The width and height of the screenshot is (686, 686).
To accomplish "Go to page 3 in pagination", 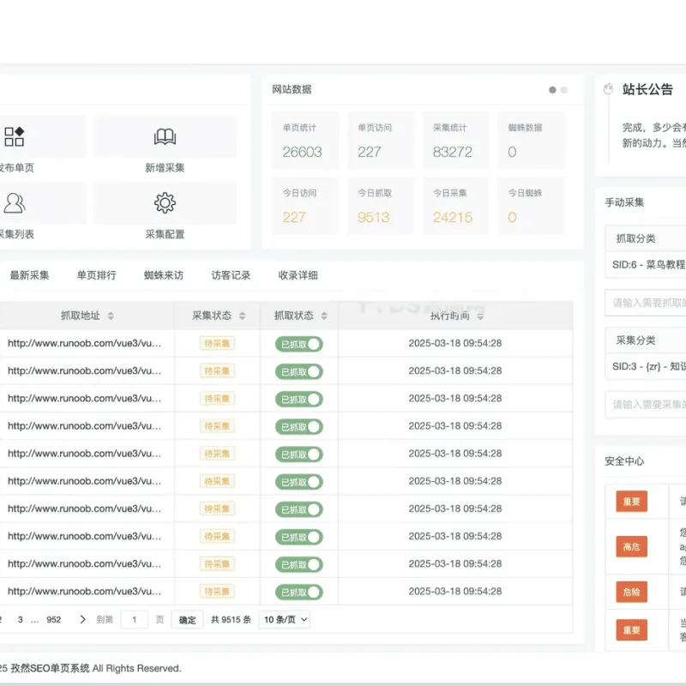I will (20, 619).
